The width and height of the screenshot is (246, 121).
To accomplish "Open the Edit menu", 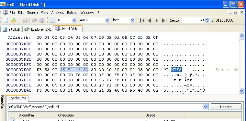I will point(21,13).
